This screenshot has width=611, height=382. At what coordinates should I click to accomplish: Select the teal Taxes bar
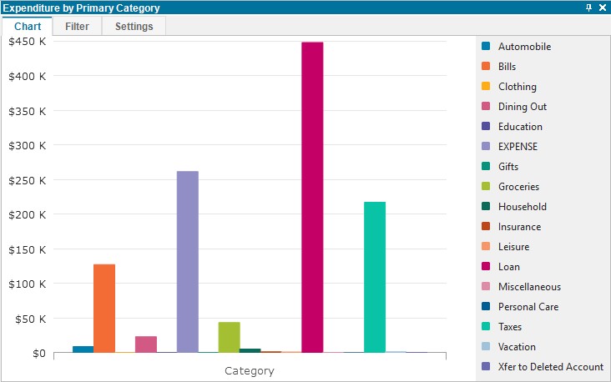(375, 277)
